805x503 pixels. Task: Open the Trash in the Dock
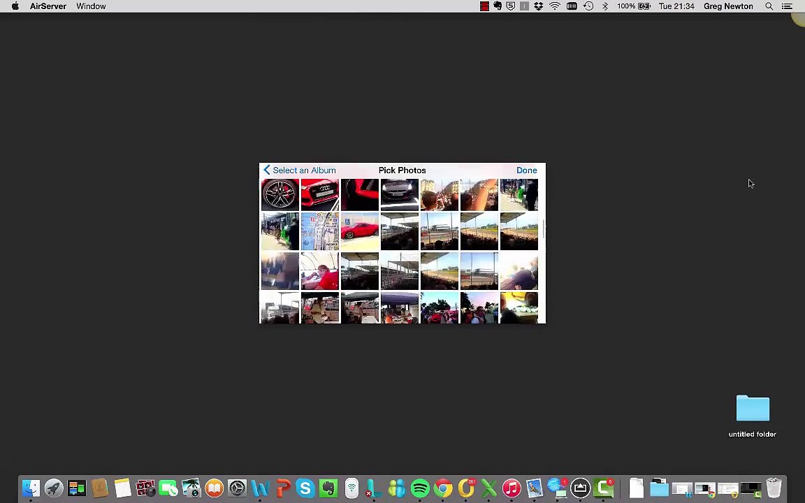pos(774,488)
